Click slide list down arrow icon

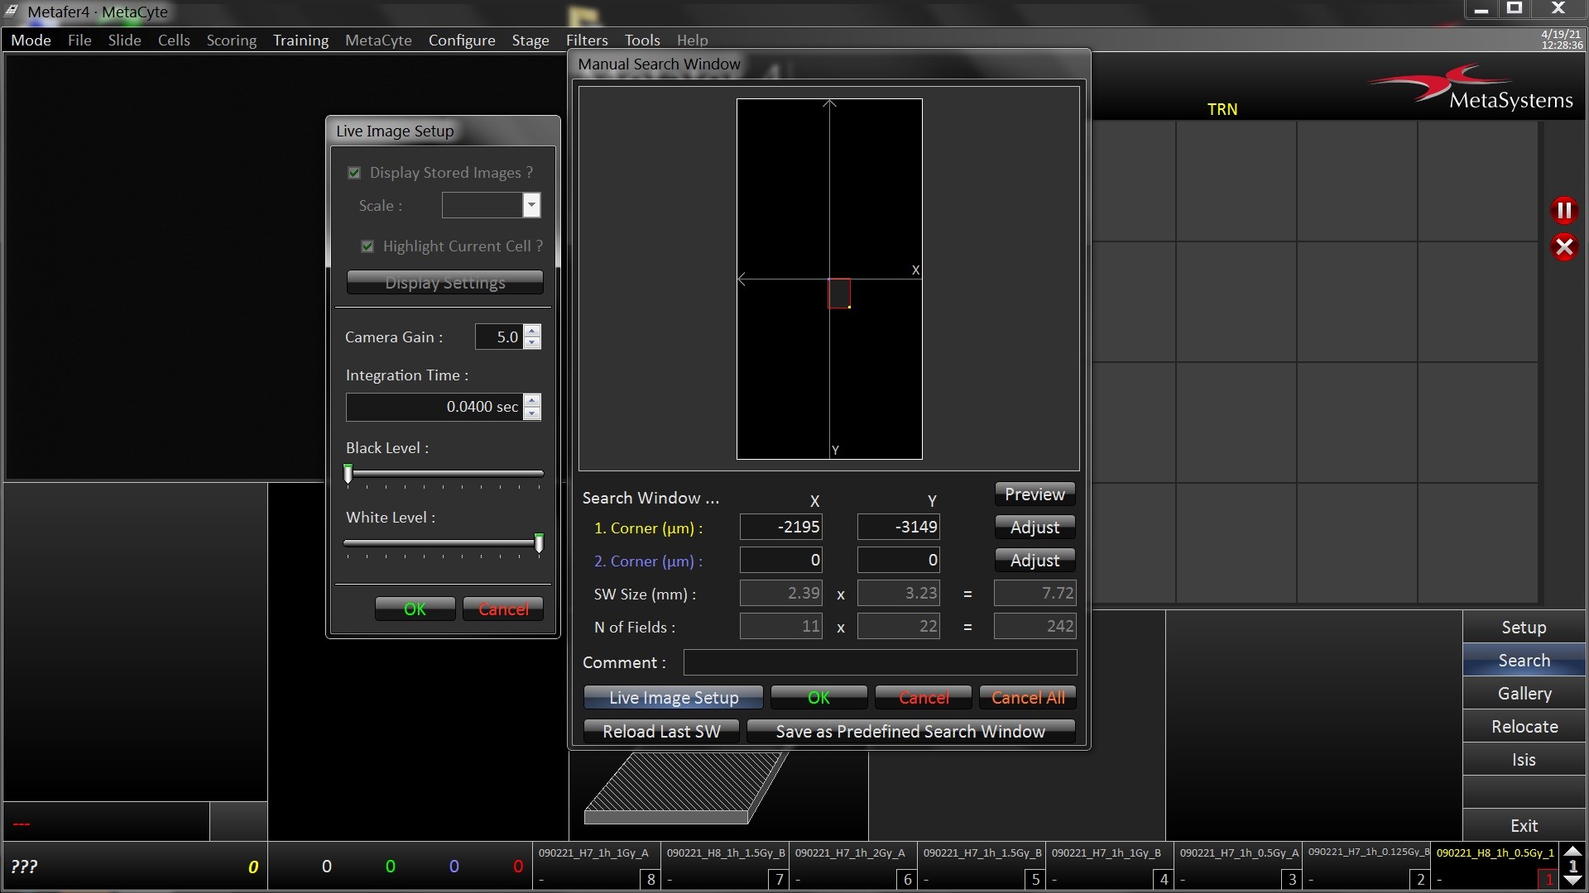[1572, 881]
